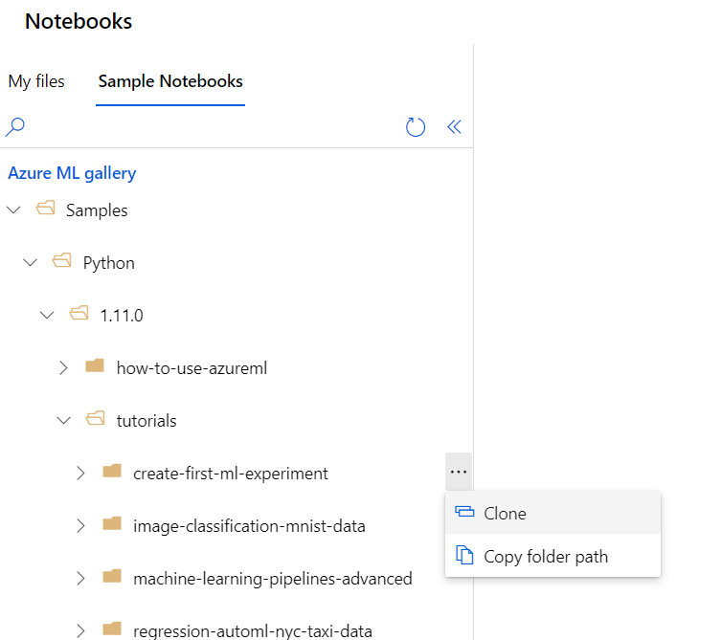This screenshot has width=722, height=640.
Task: Collapse the Samples folder chevron
Action: [13, 210]
